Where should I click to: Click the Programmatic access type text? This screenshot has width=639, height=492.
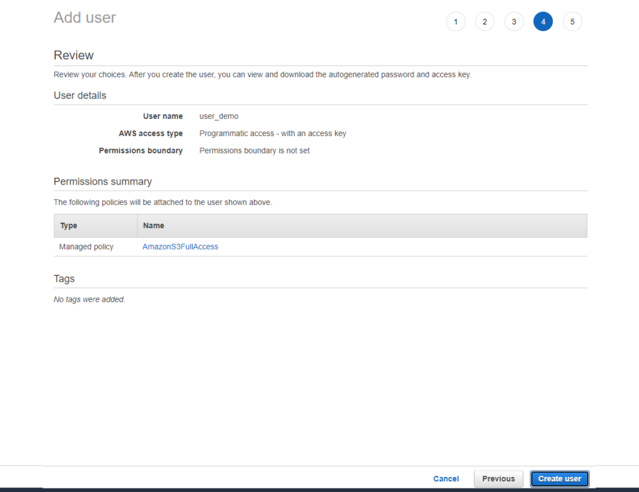(273, 133)
